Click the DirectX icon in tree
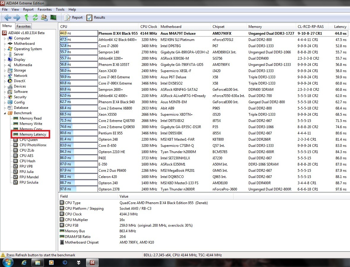This screenshot has width=350, height=267. click(10, 81)
